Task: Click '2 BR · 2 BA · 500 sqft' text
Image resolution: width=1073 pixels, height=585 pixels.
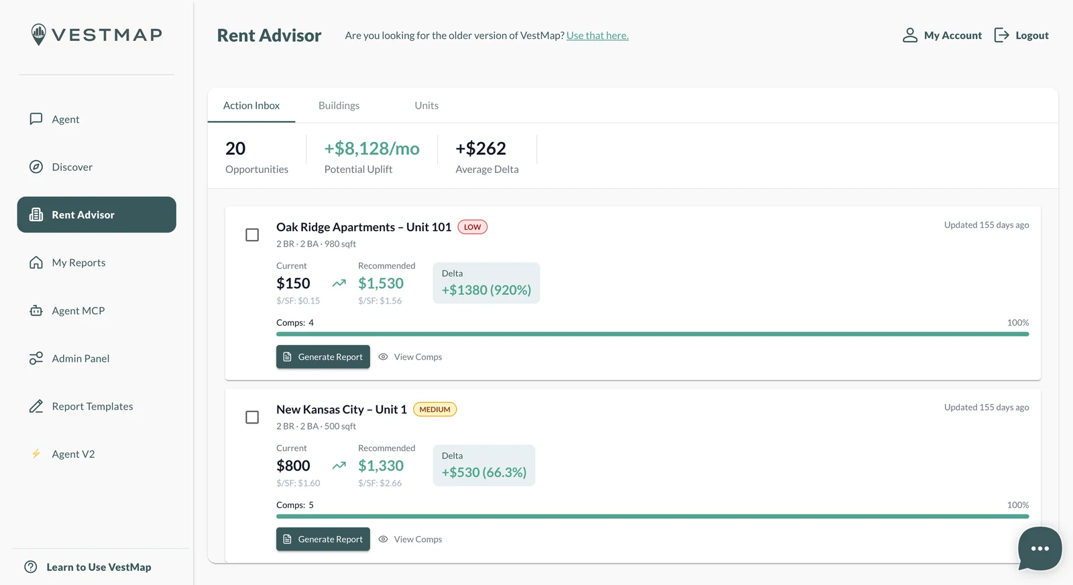Action: click(x=316, y=426)
